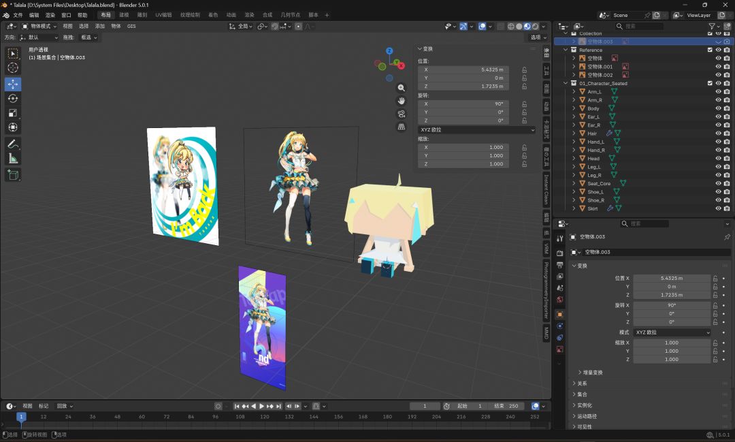The width and height of the screenshot is (735, 442).
Task: Expand the Hair object in the outliner
Action: [x=574, y=133]
